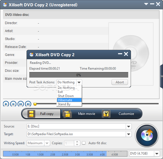This screenshot has width=163, height=159.
Task: Expand the side panel arrow
Action: pyautogui.click(x=162, y=76)
